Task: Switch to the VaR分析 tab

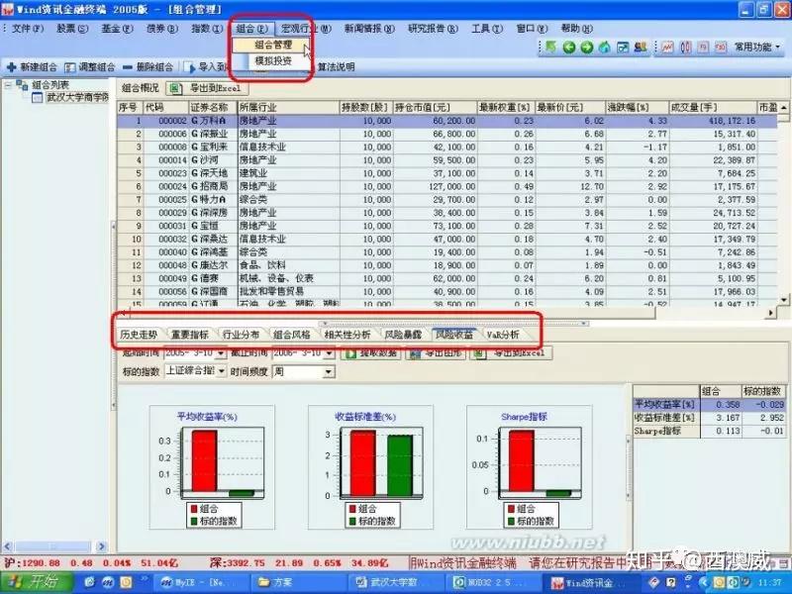Action: [x=503, y=335]
